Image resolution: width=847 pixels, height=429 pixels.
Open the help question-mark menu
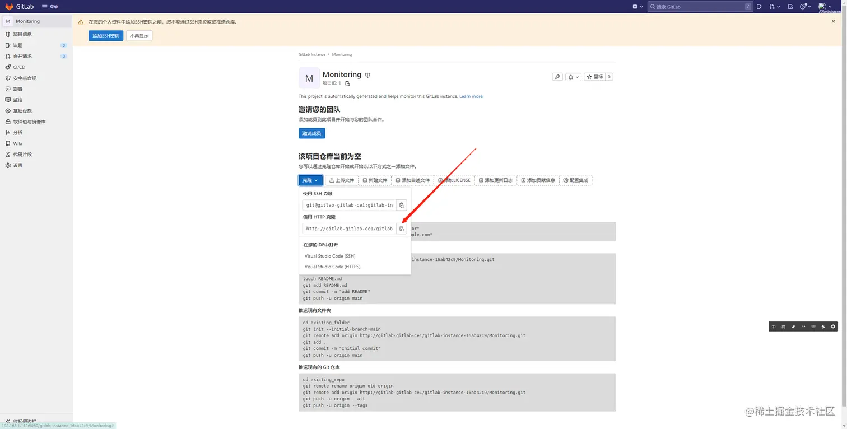coord(805,7)
